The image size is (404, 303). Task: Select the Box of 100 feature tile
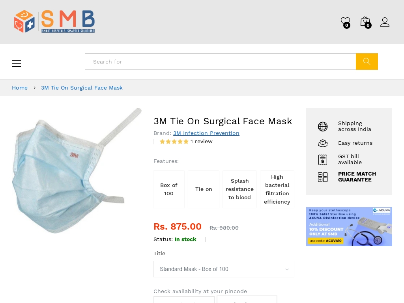tap(169, 189)
